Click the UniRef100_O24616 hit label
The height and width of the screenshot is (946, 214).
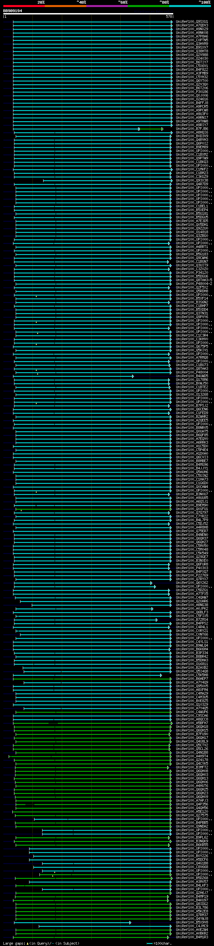192,99
